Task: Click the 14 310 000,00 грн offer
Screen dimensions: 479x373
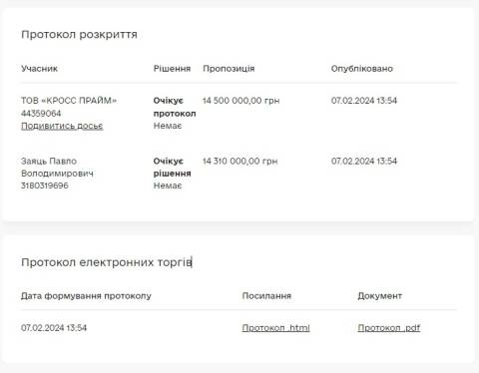Action: [239, 162]
